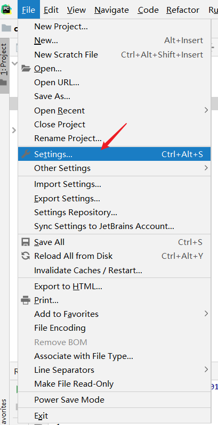Open the Navigate menu
The height and width of the screenshot is (425, 218).
point(111,10)
